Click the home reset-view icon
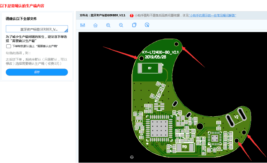 (95, 25)
